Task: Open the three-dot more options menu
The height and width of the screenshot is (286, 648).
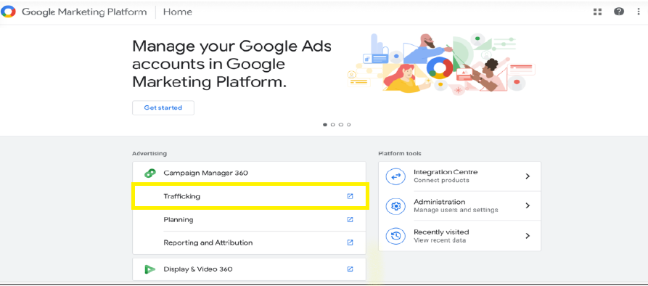Action: [x=639, y=12]
